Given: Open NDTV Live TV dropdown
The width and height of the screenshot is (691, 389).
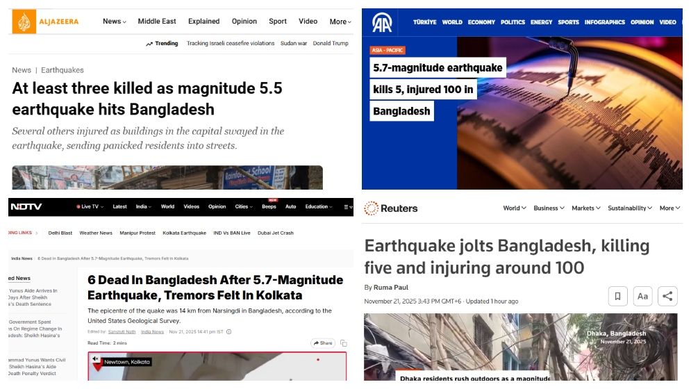Looking at the screenshot, I should click(90, 206).
